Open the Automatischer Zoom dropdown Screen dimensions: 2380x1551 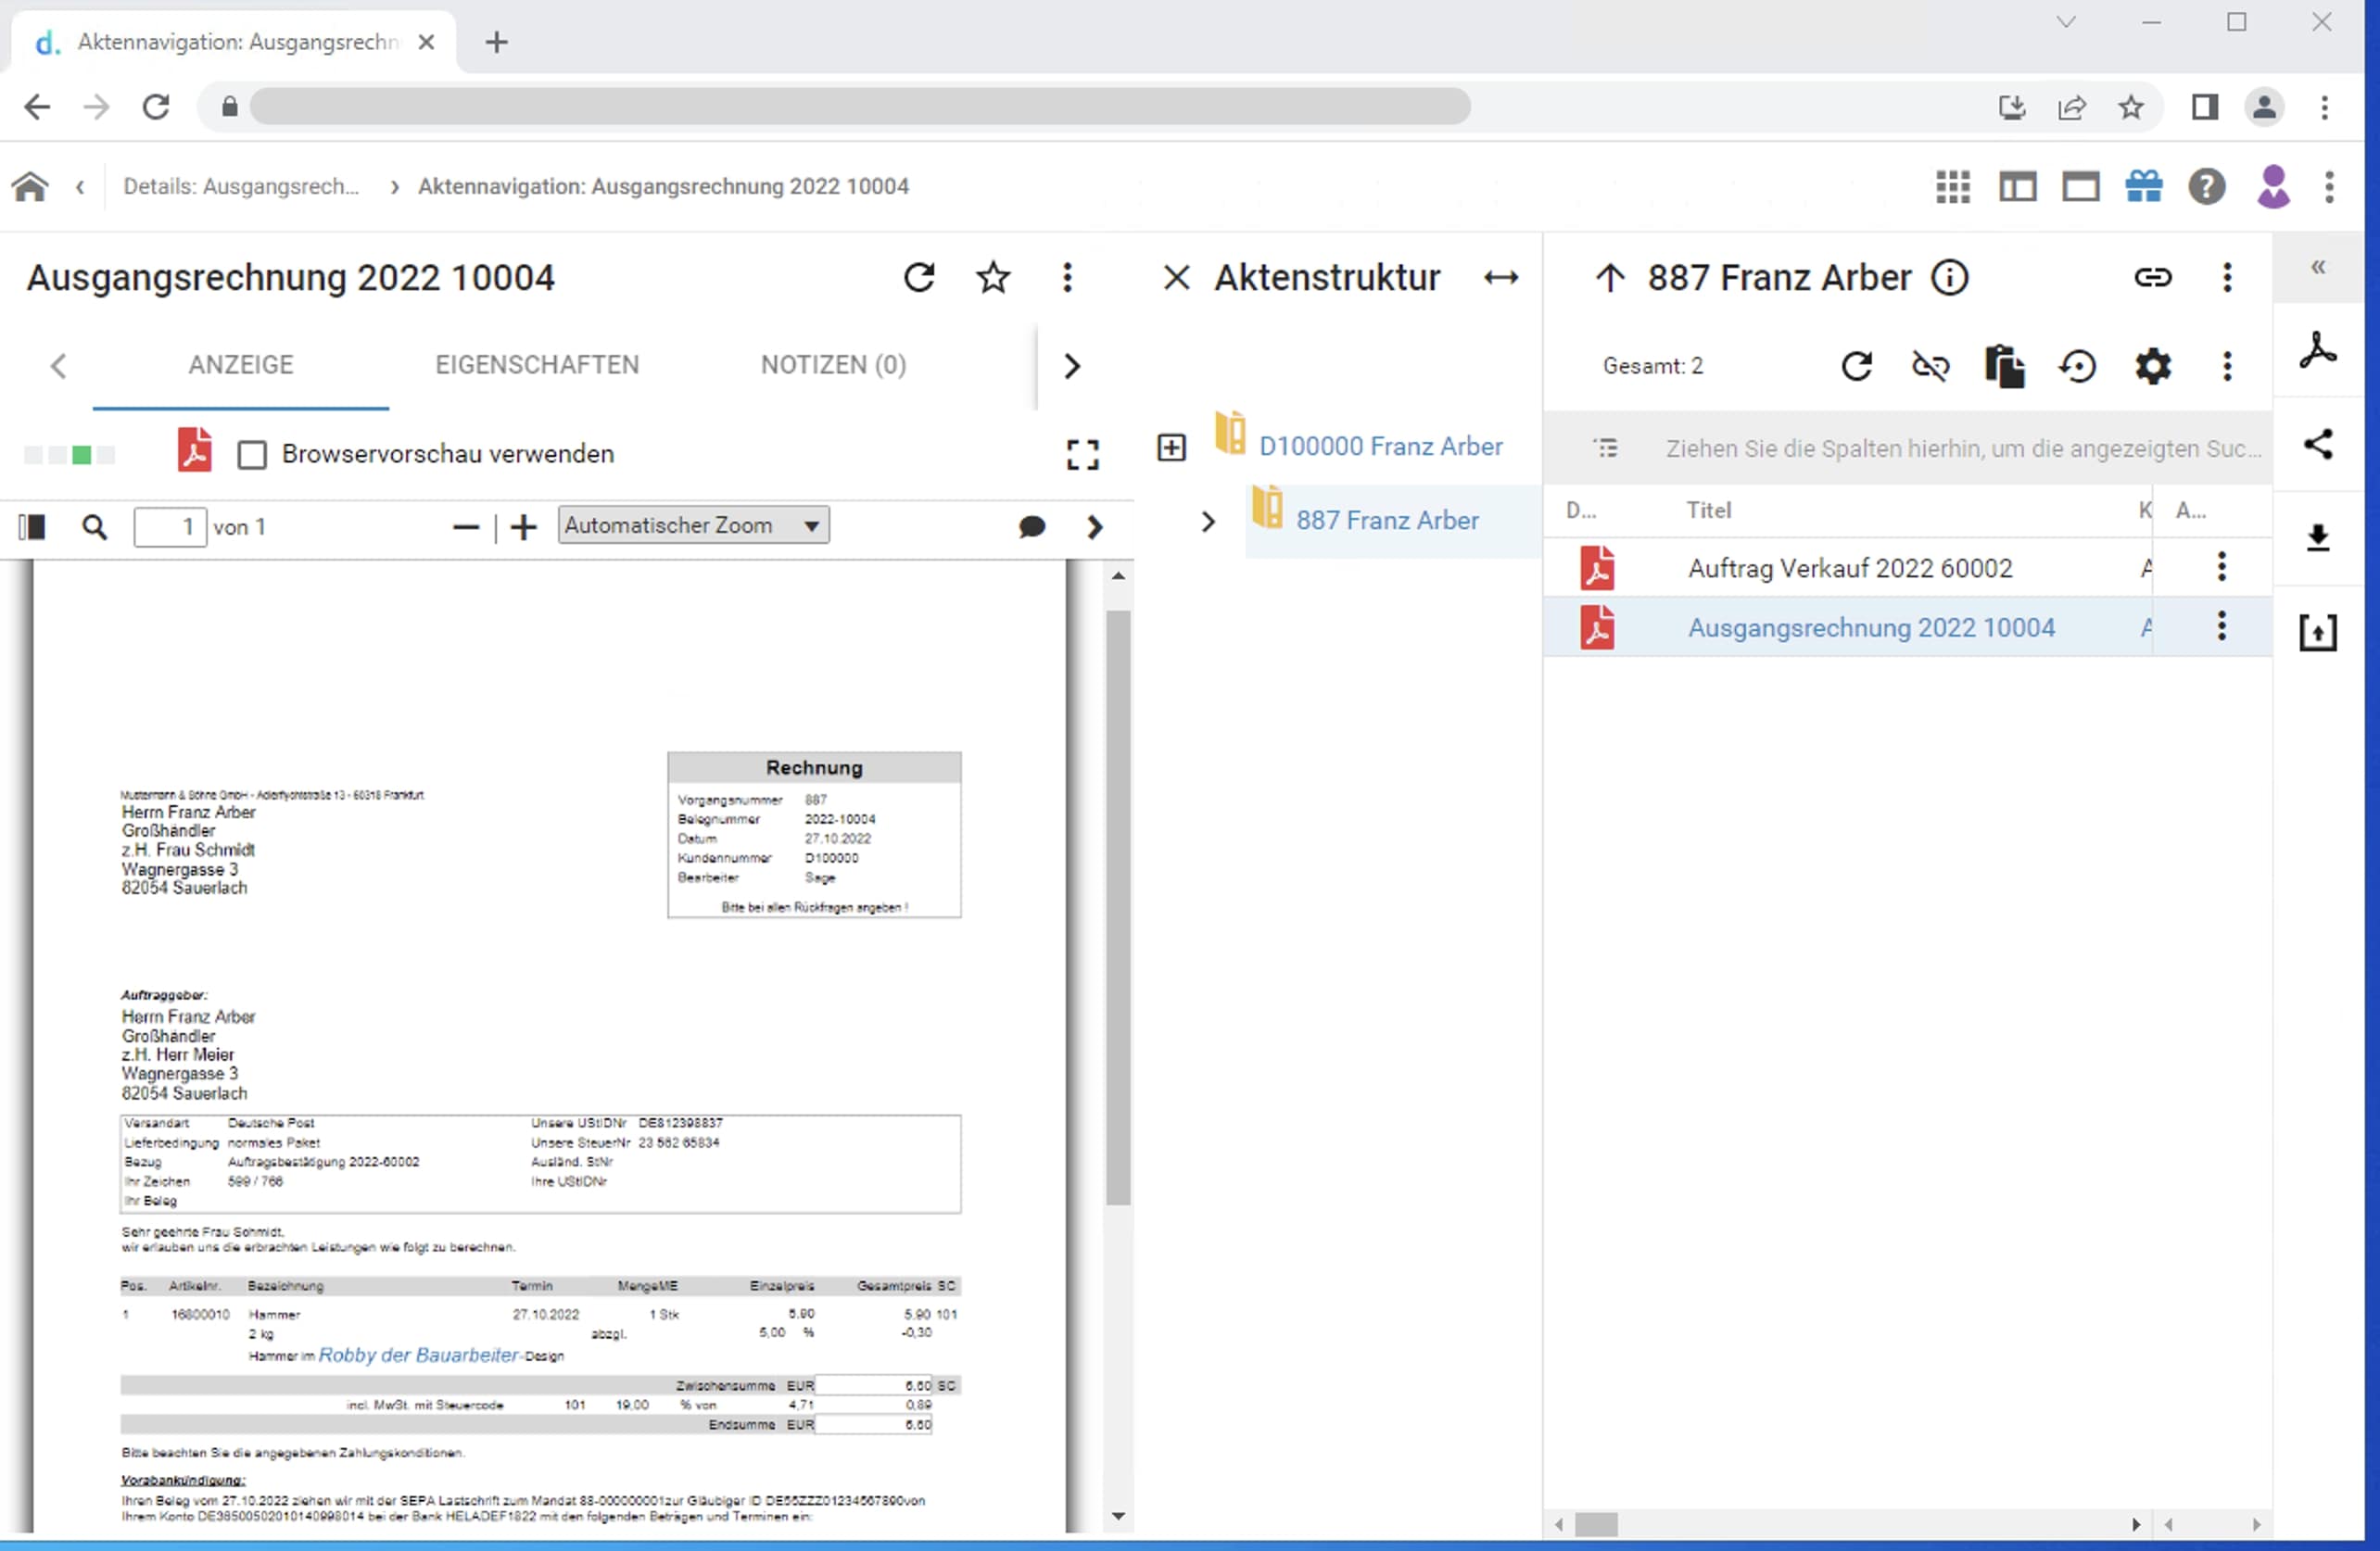[x=693, y=525]
